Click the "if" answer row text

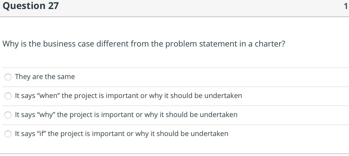tap(122, 134)
